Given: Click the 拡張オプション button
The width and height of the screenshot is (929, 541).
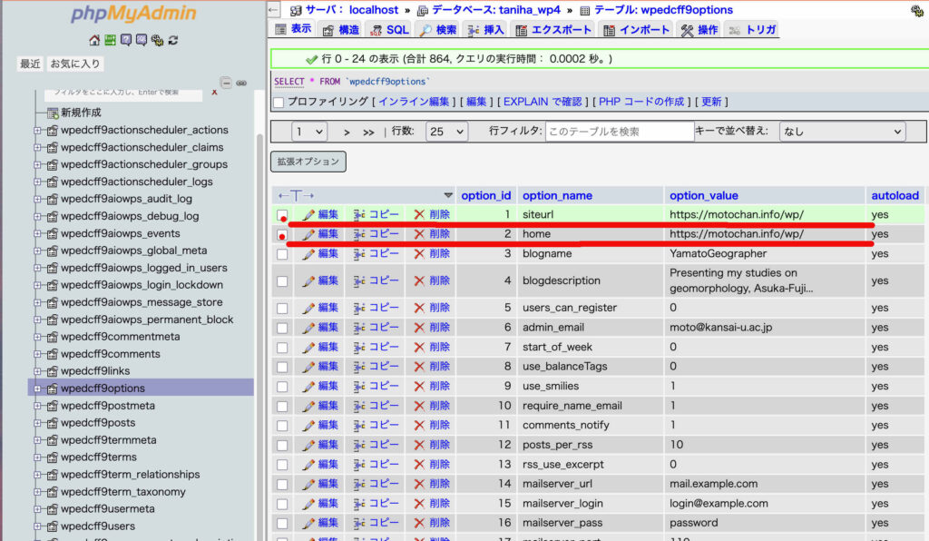Looking at the screenshot, I should 308,162.
